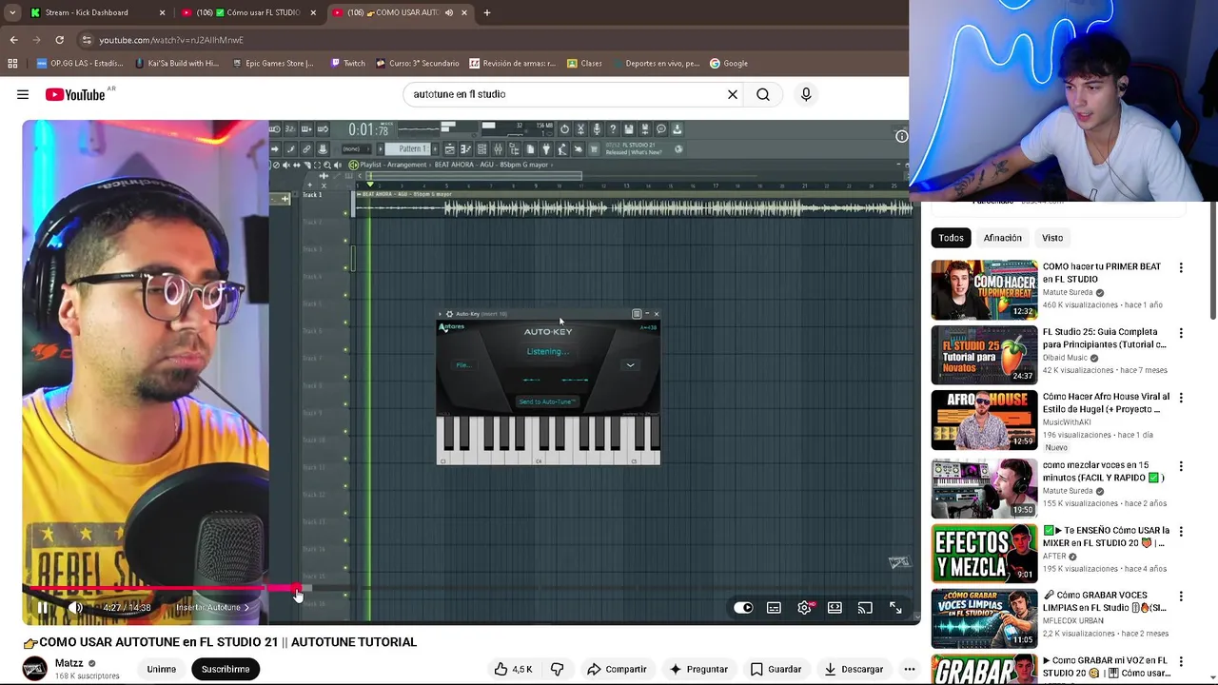Click the address bar URL
Screen dimensions: 1218x685
pos(171,40)
